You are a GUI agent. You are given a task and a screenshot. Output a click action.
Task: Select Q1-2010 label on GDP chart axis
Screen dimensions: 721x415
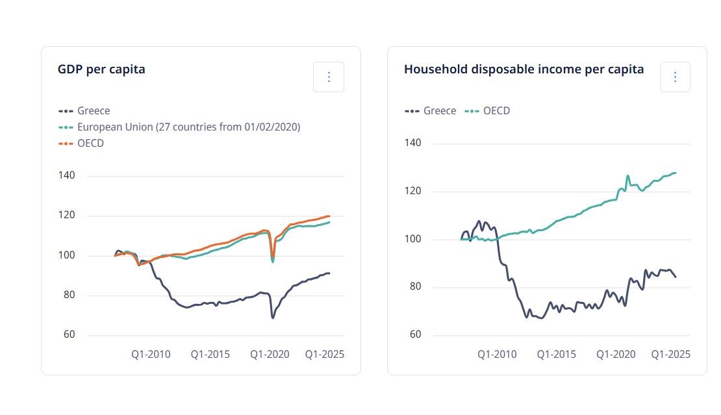point(151,355)
